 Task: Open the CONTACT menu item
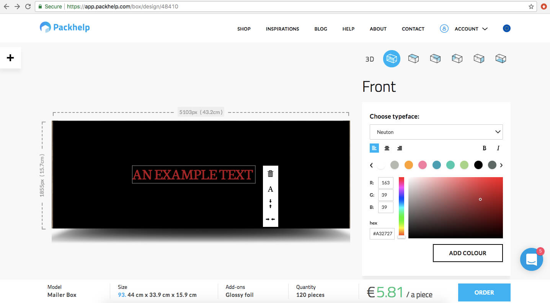413,29
